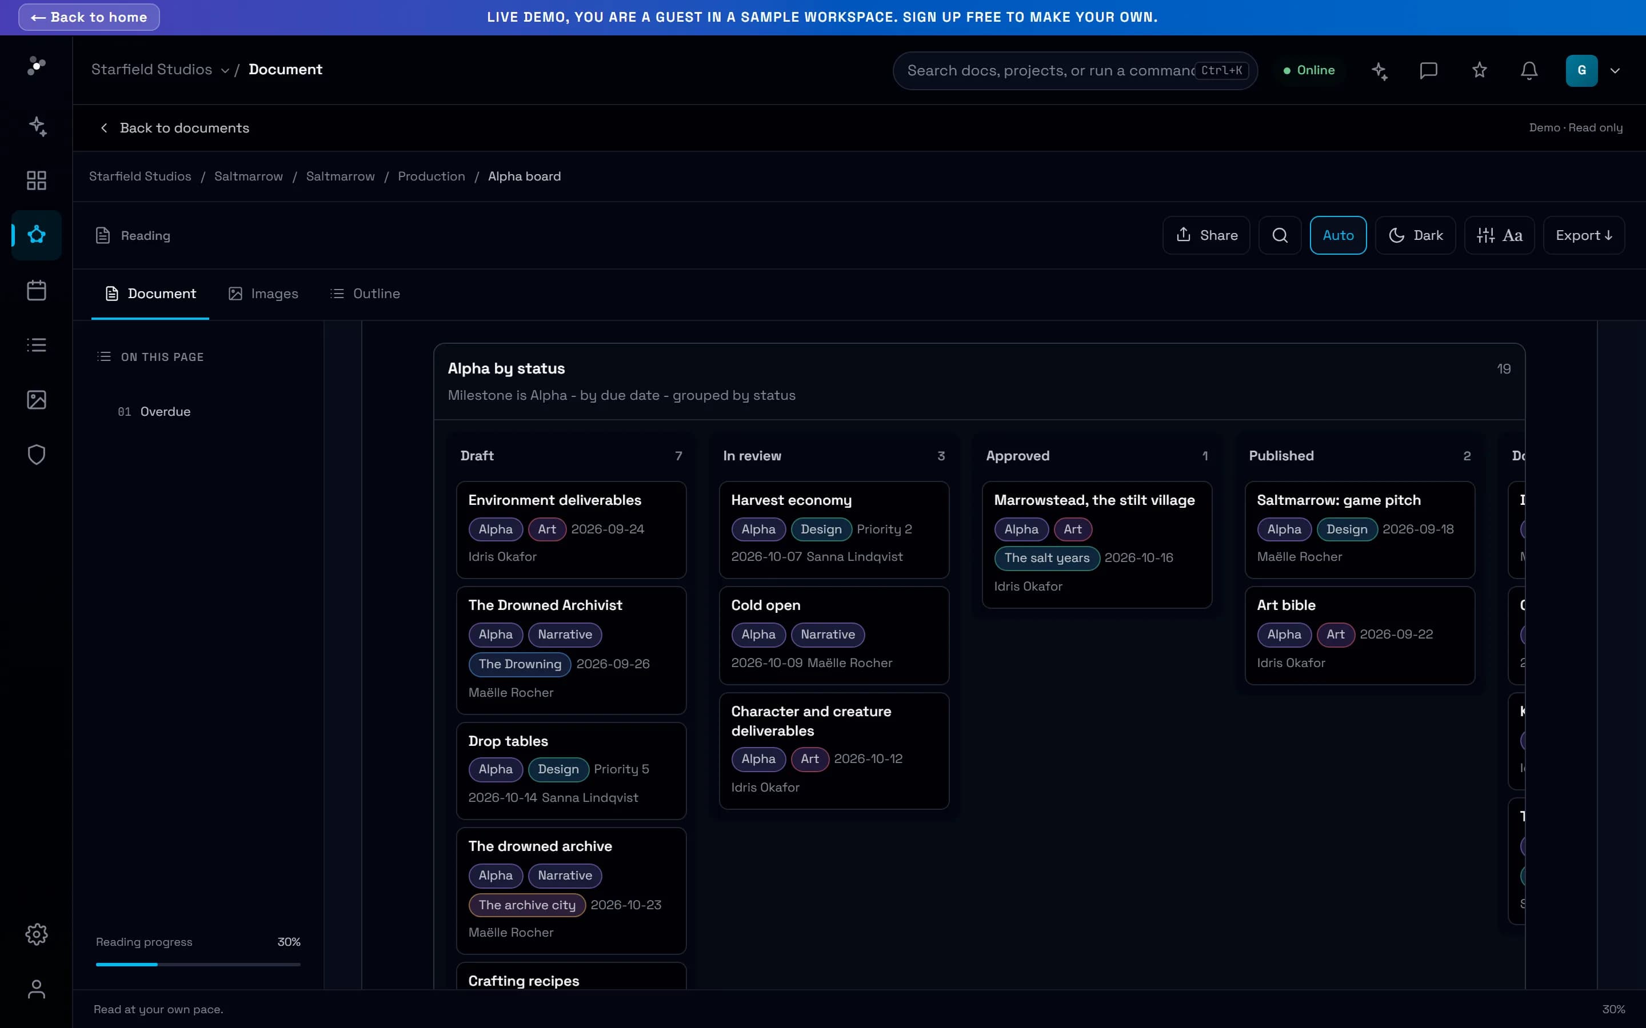This screenshot has height=1028, width=1646.
Task: Open the chat messages icon
Action: 1428,71
